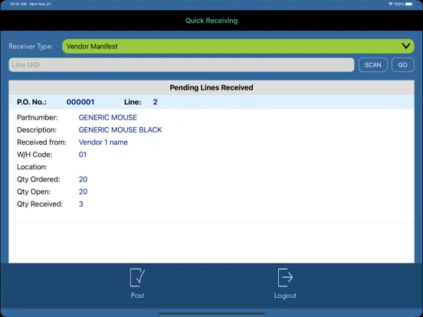Click W/H Code value 01
Screen dimensions: 423x317
(83, 155)
